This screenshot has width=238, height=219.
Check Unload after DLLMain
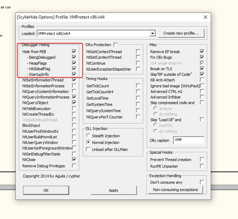[88, 149]
